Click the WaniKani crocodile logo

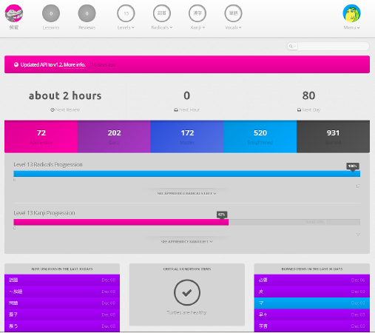pyautogui.click(x=14, y=13)
